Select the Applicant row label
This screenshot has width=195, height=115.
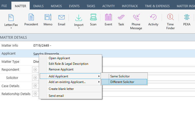click(x=8, y=53)
